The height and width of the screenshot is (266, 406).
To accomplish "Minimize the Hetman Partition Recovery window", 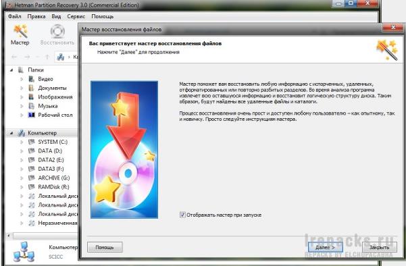I will 338,3.
